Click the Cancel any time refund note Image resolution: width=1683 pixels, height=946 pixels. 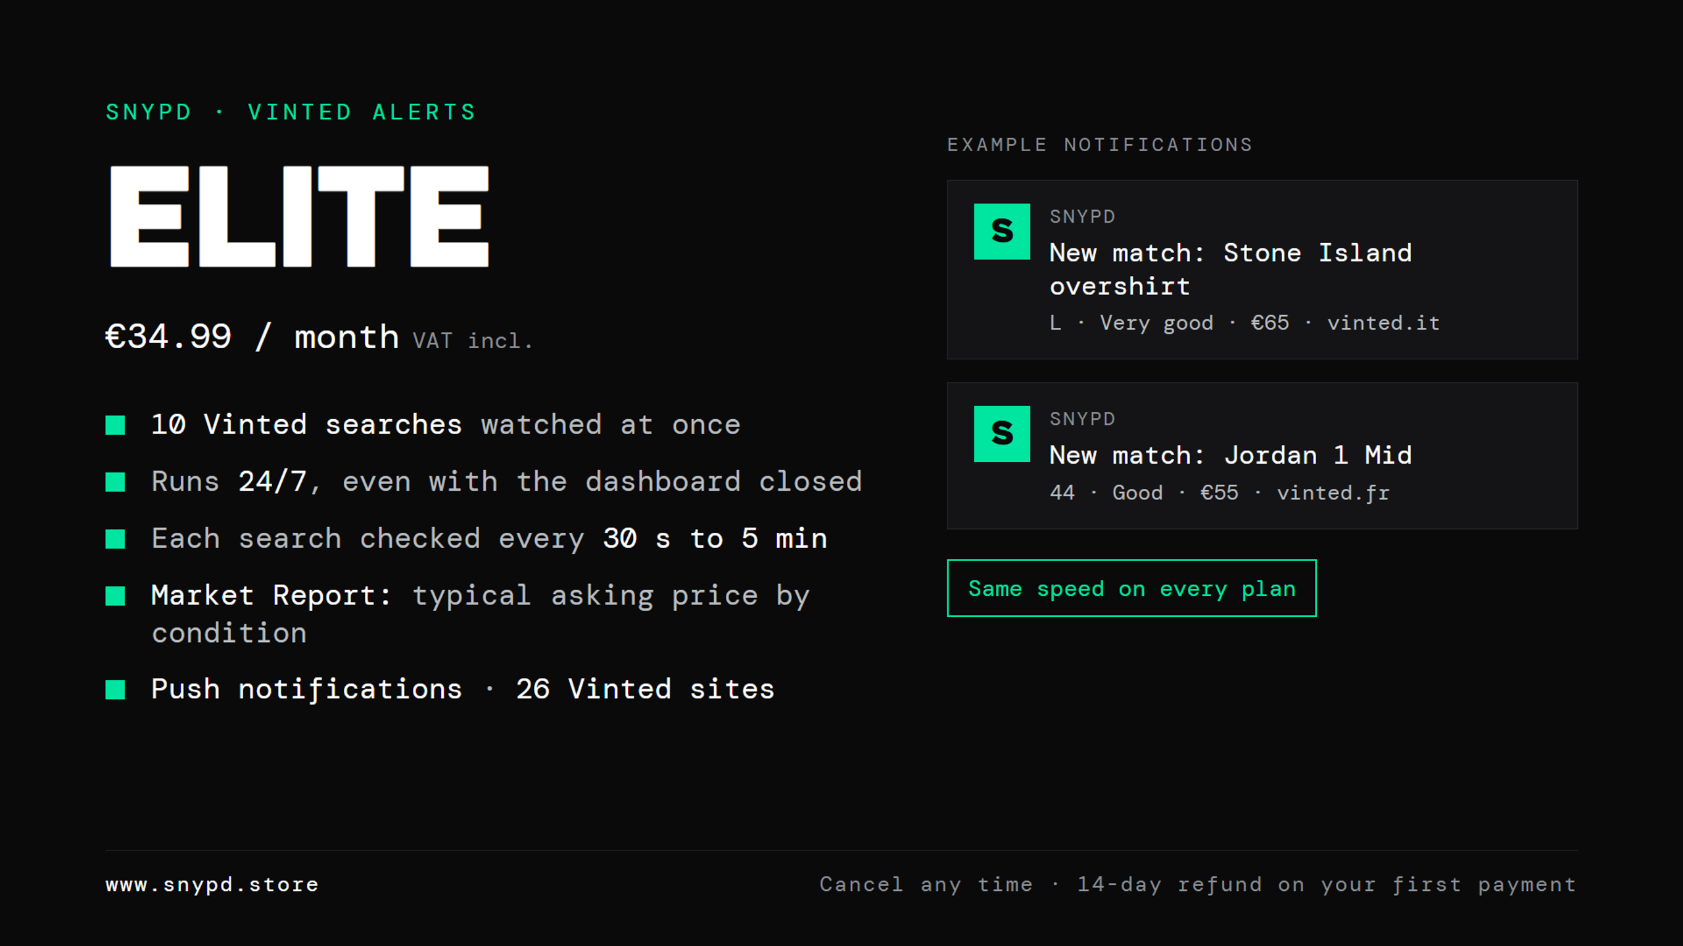(1198, 884)
